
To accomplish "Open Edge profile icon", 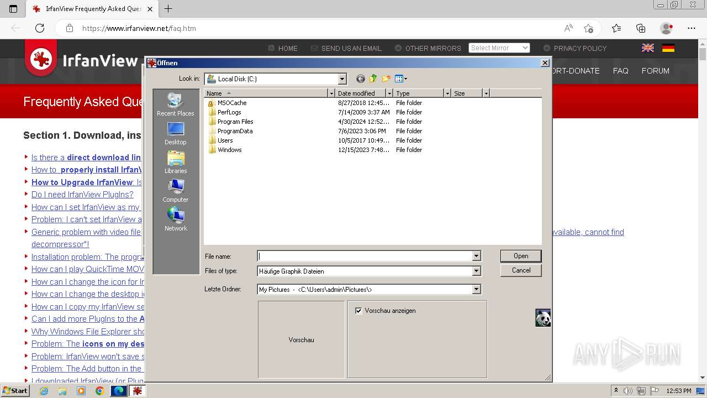I will tap(667, 28).
